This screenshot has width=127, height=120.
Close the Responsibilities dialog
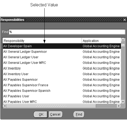125,20
